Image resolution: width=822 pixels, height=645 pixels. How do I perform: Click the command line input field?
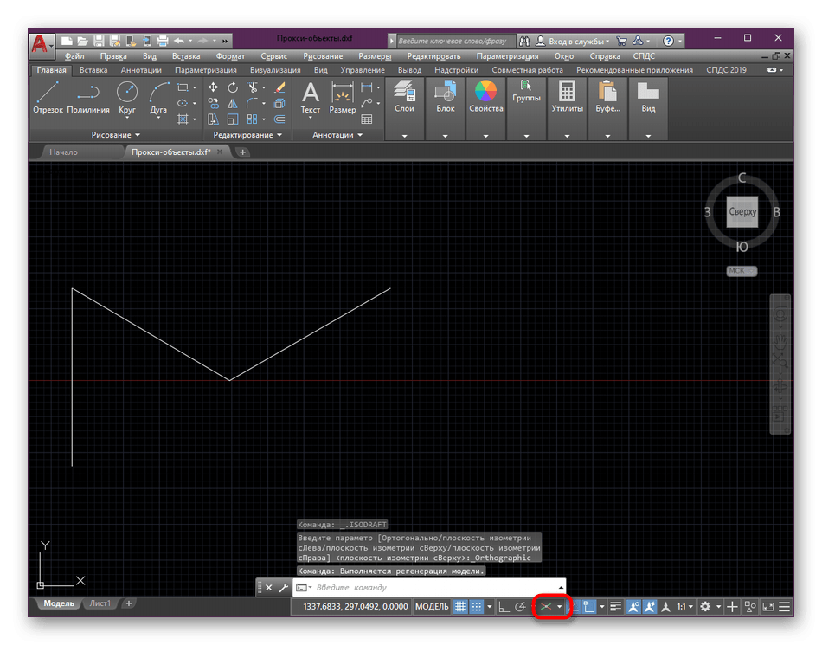click(430, 587)
